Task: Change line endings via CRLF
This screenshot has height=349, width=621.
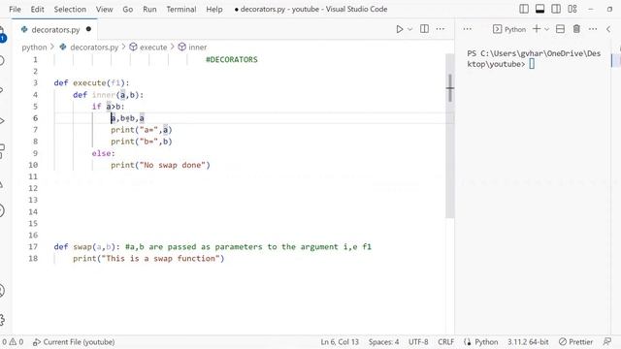Action: [x=446, y=342]
